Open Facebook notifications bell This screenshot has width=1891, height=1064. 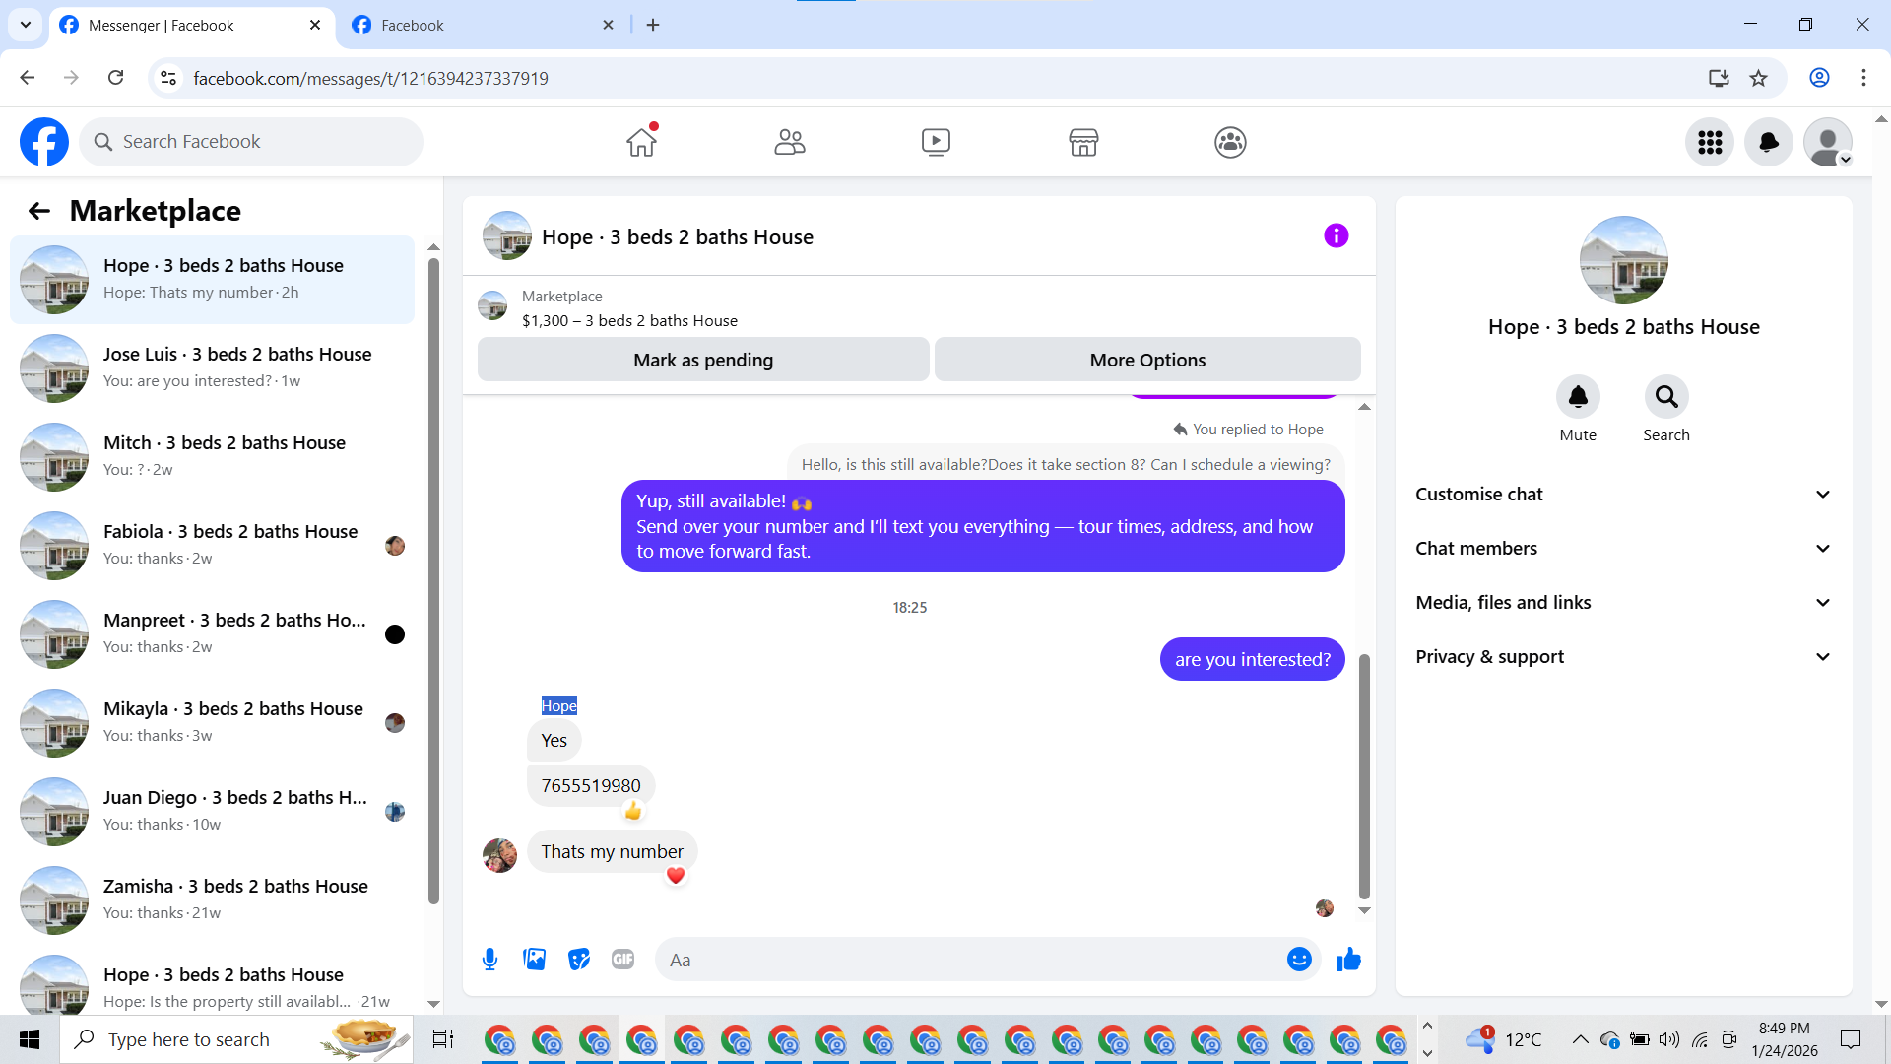pyautogui.click(x=1768, y=142)
